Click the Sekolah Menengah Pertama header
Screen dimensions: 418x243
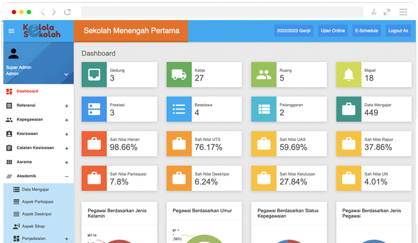pos(131,30)
